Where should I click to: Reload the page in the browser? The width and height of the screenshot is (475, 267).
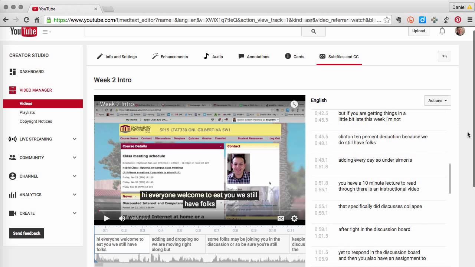(x=26, y=20)
